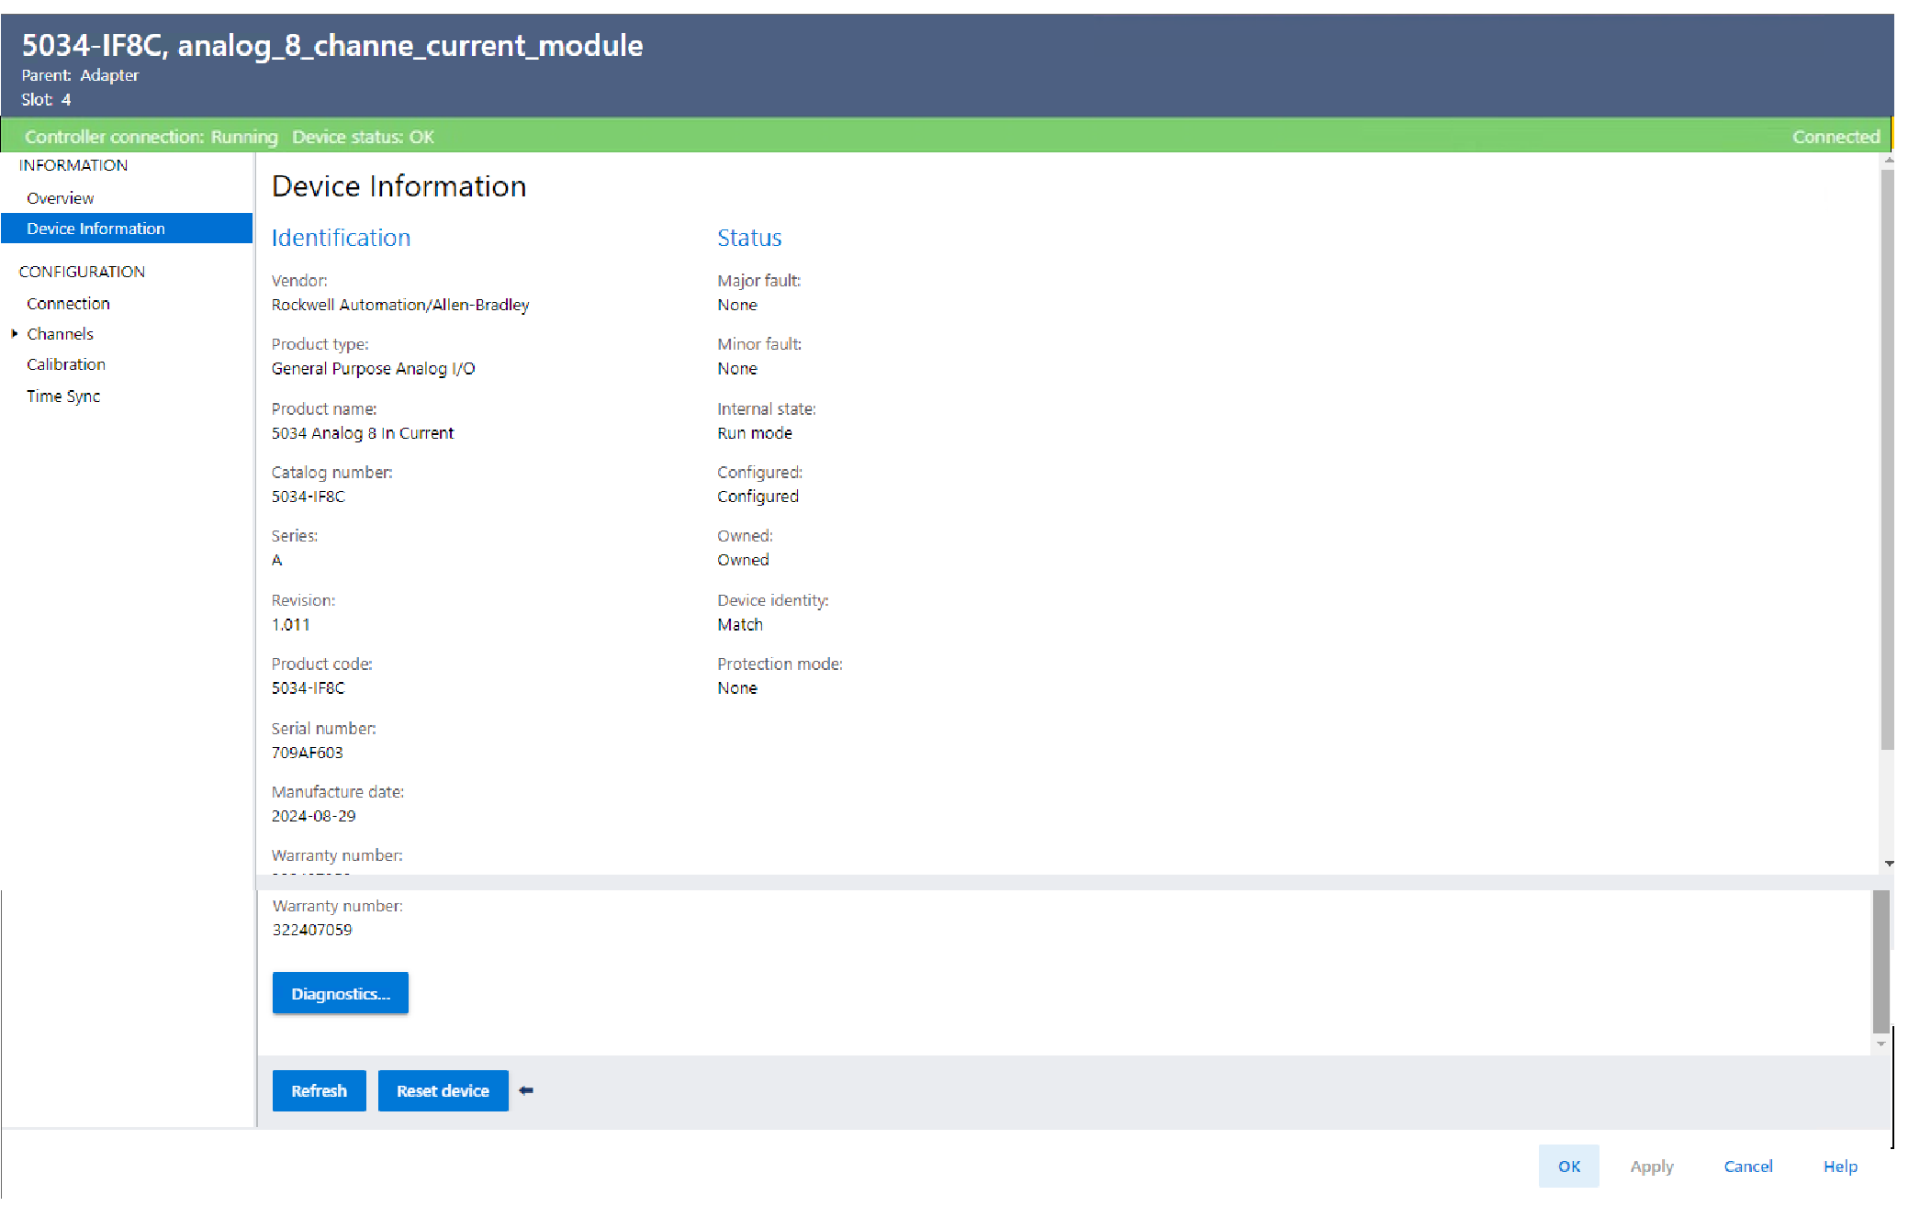1931x1206 pixels.
Task: Click the lower panel scrollbar down arrow
Action: (1881, 1044)
